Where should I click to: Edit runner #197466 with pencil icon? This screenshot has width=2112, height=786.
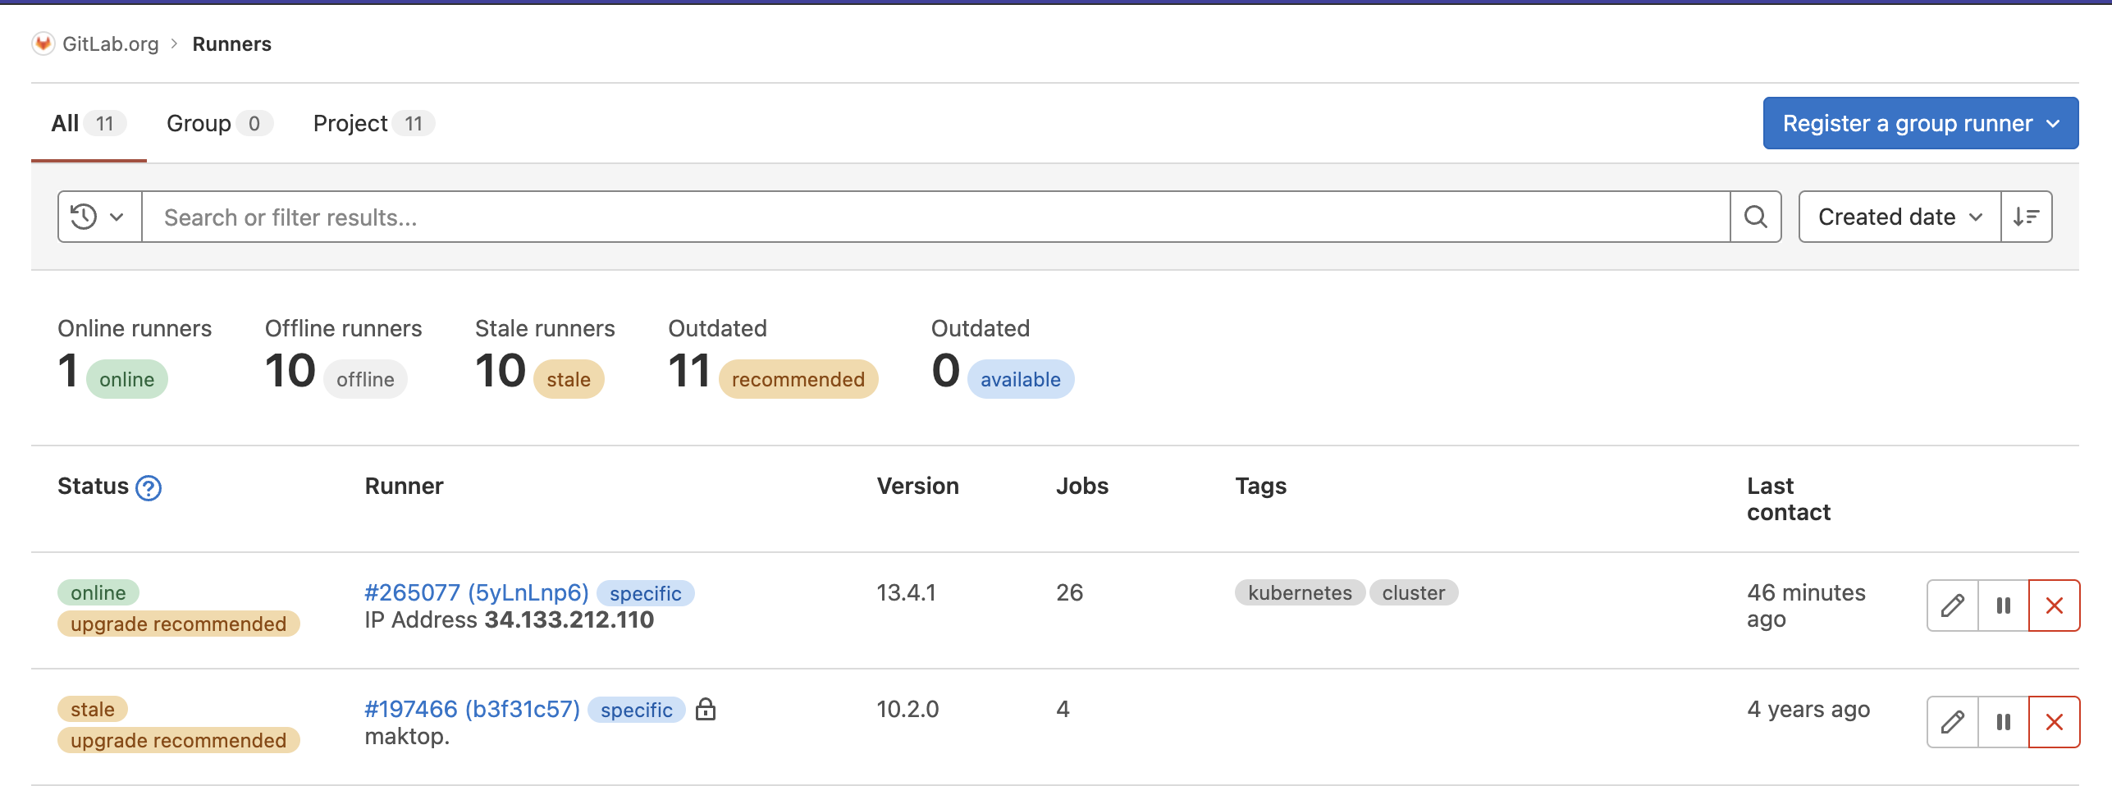pyautogui.click(x=1952, y=722)
